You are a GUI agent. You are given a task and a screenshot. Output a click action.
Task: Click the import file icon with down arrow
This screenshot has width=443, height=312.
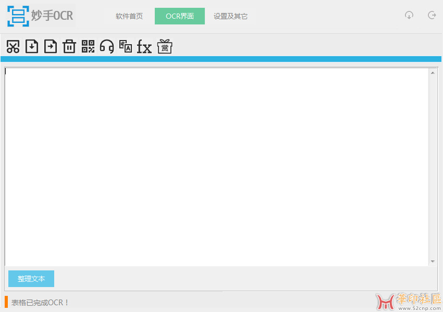tap(32, 47)
